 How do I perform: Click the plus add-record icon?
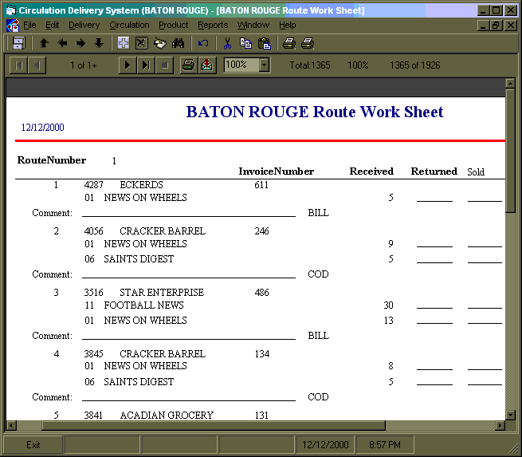124,43
